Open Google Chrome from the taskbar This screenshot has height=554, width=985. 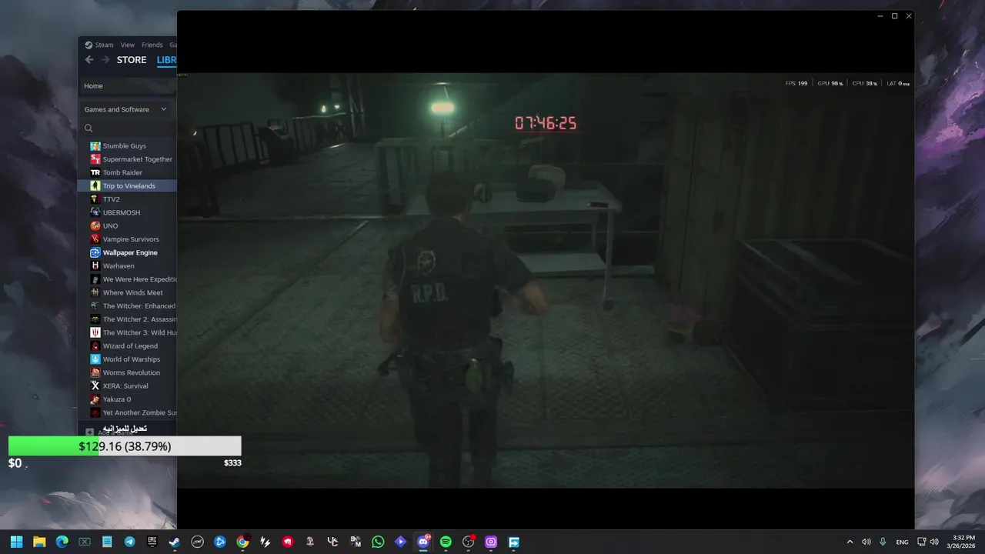242,542
